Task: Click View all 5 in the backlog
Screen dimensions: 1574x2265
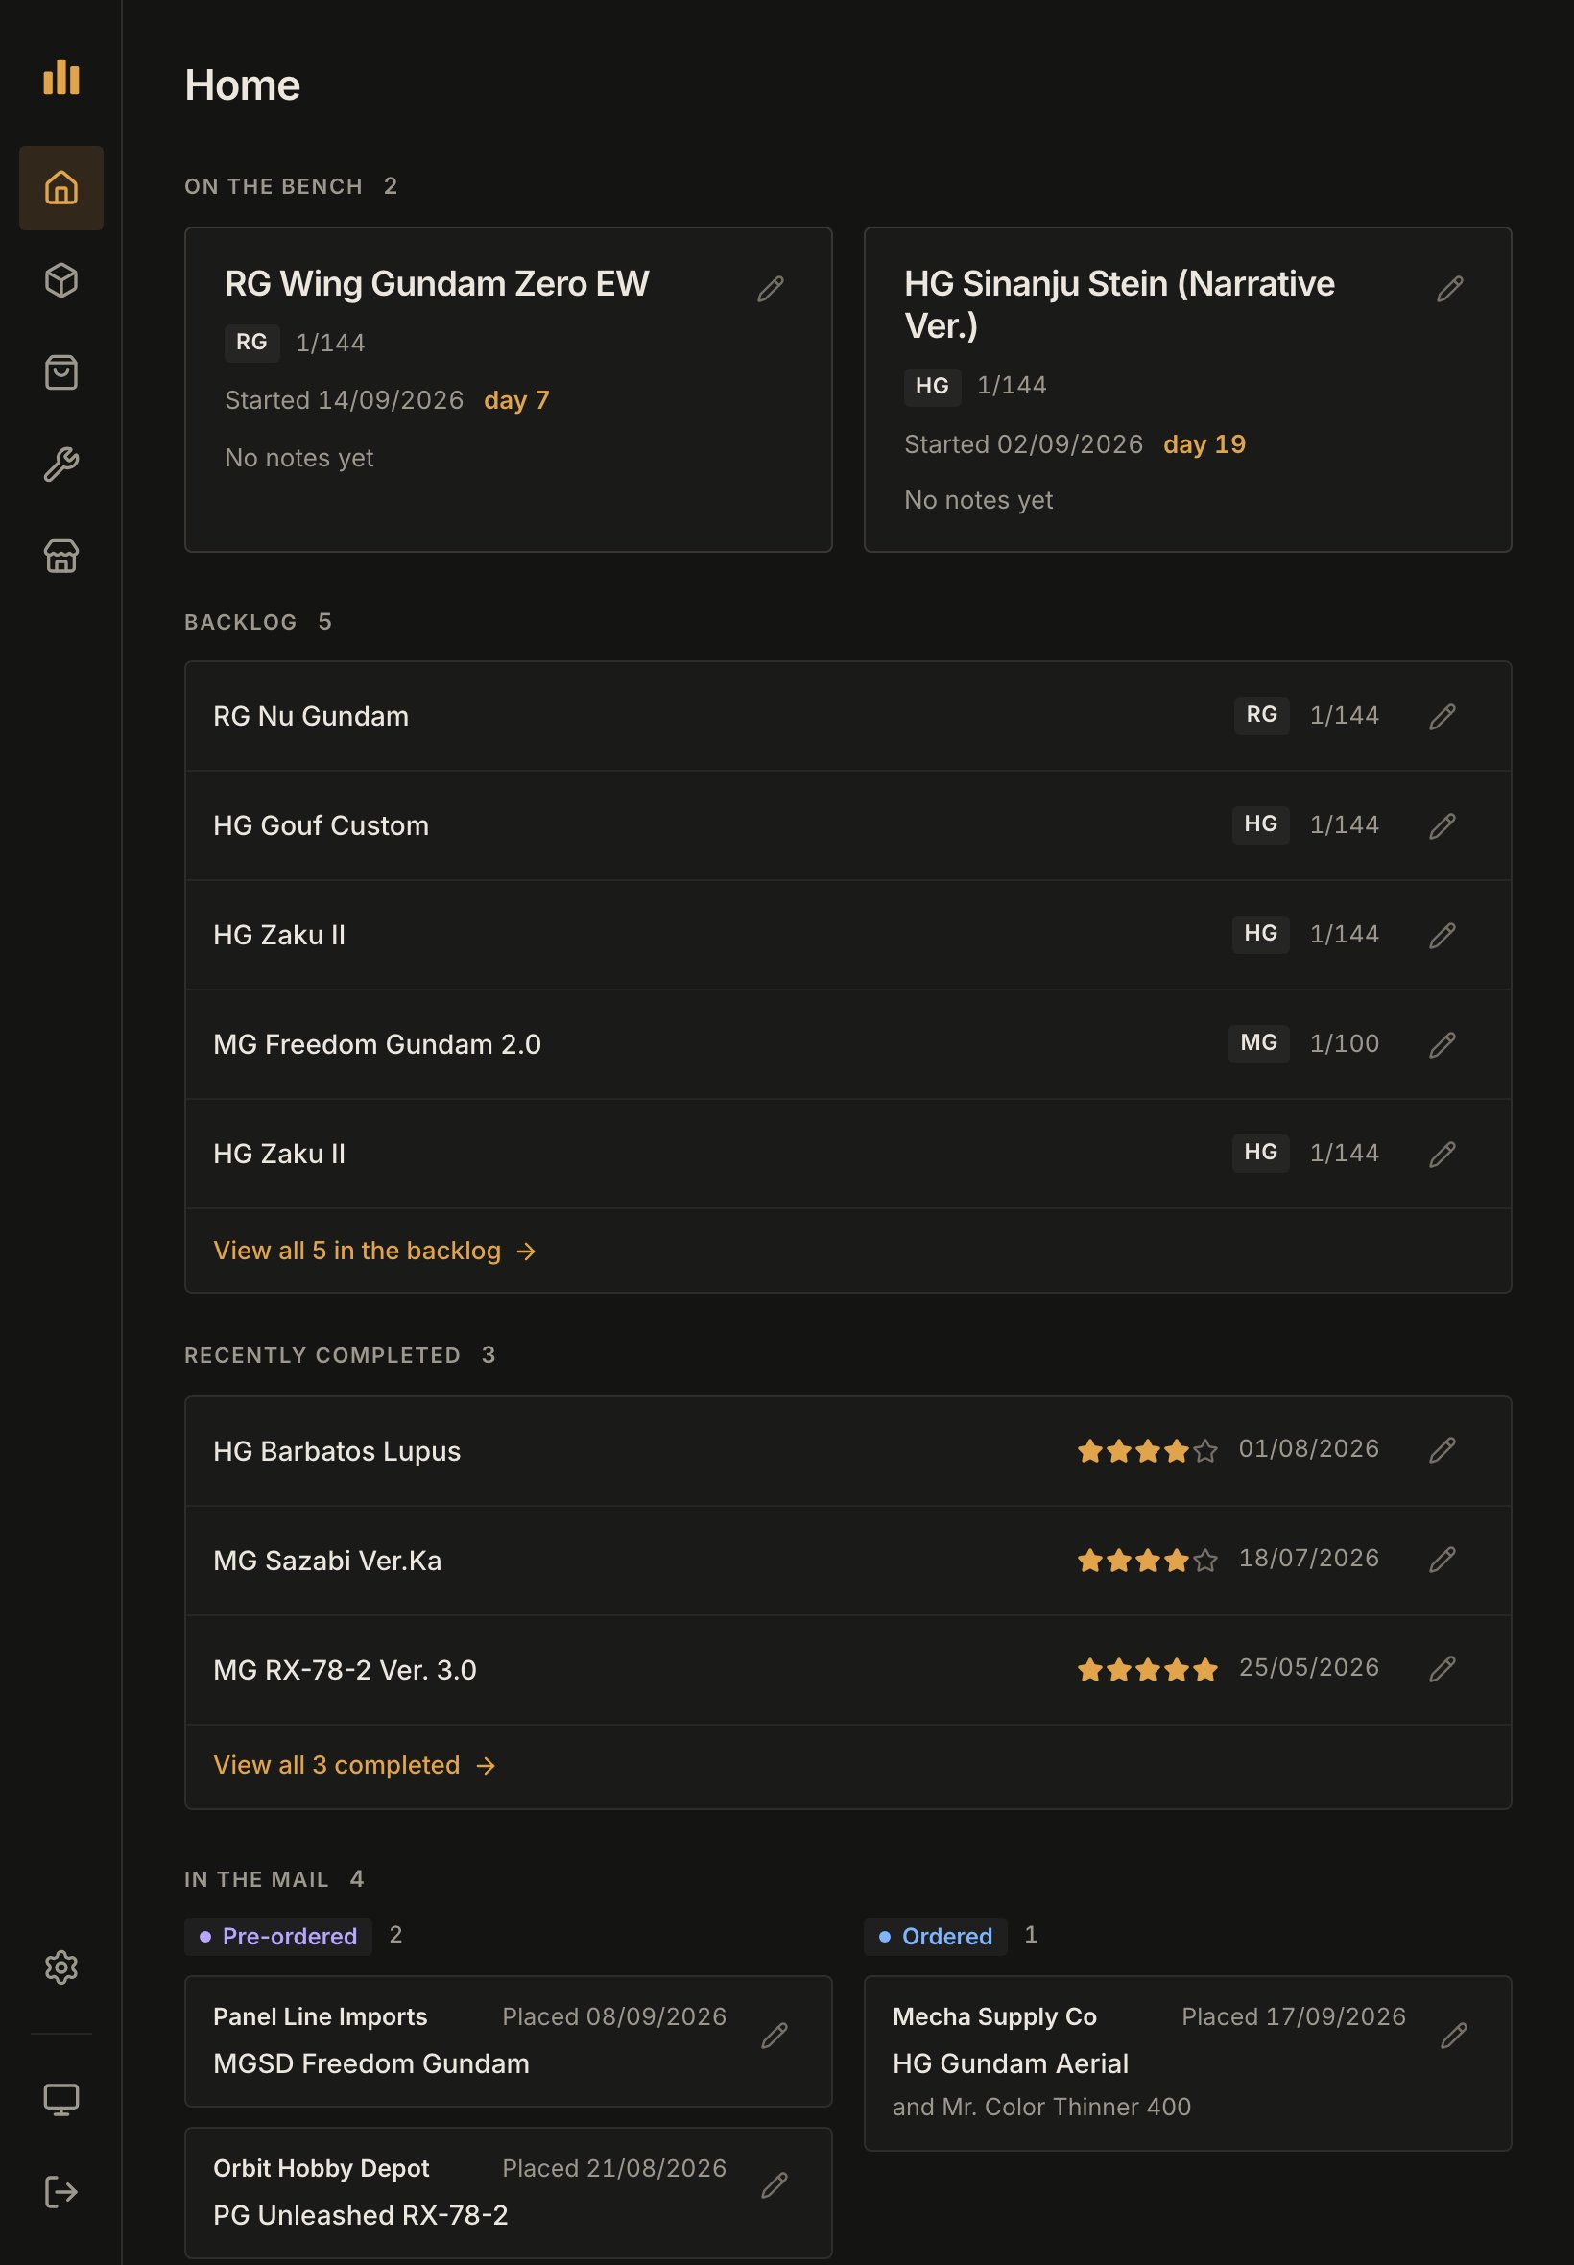Action: pyautogui.click(x=374, y=1252)
